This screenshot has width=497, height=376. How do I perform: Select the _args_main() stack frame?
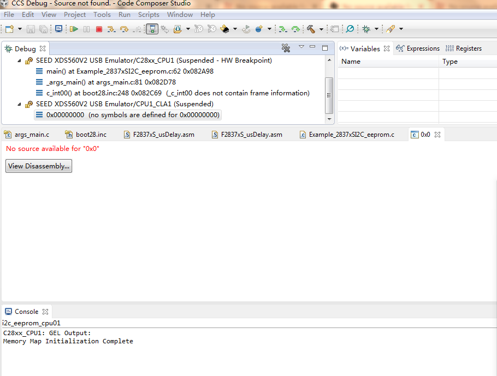pyautogui.click(x=111, y=82)
